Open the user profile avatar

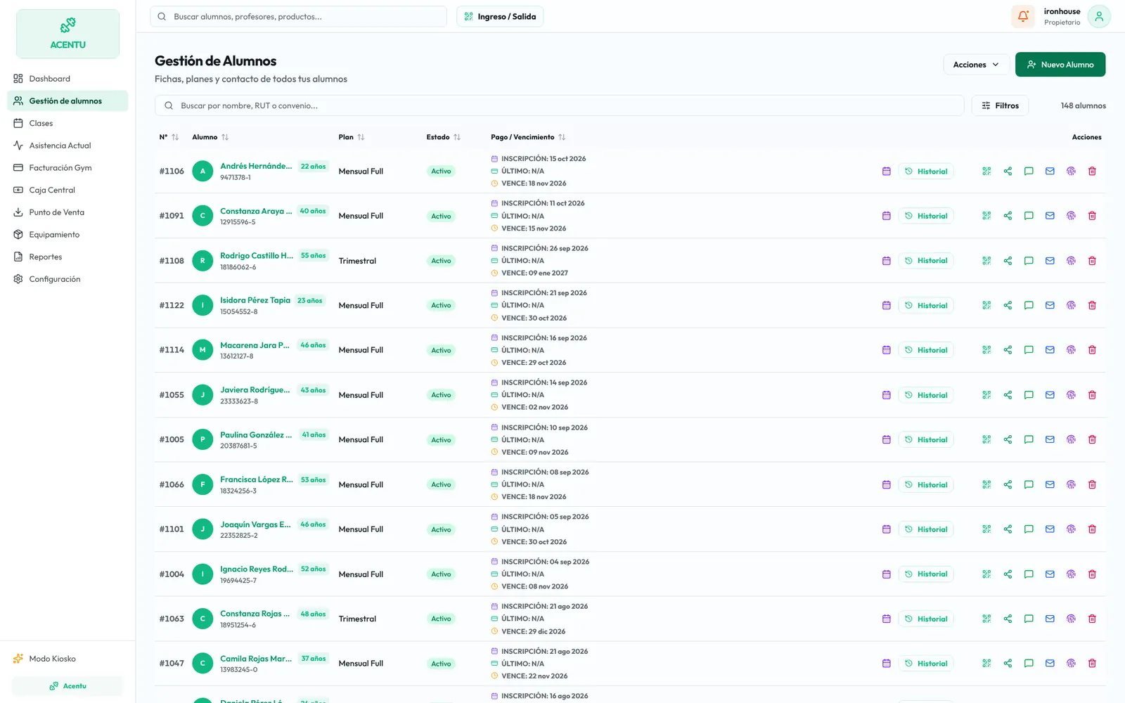(1099, 16)
